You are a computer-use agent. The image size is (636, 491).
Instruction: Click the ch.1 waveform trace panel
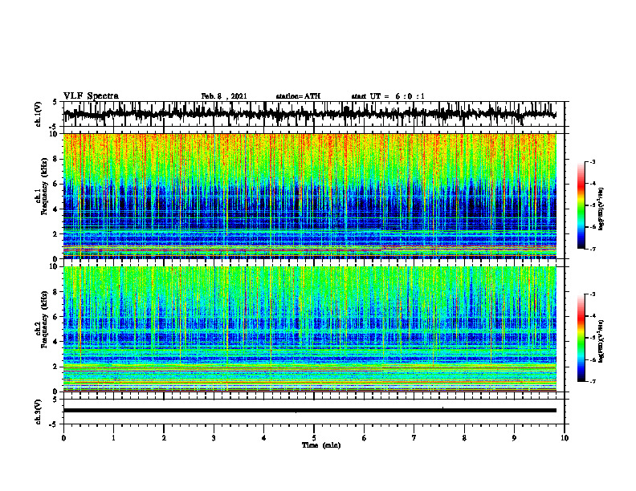[314, 114]
